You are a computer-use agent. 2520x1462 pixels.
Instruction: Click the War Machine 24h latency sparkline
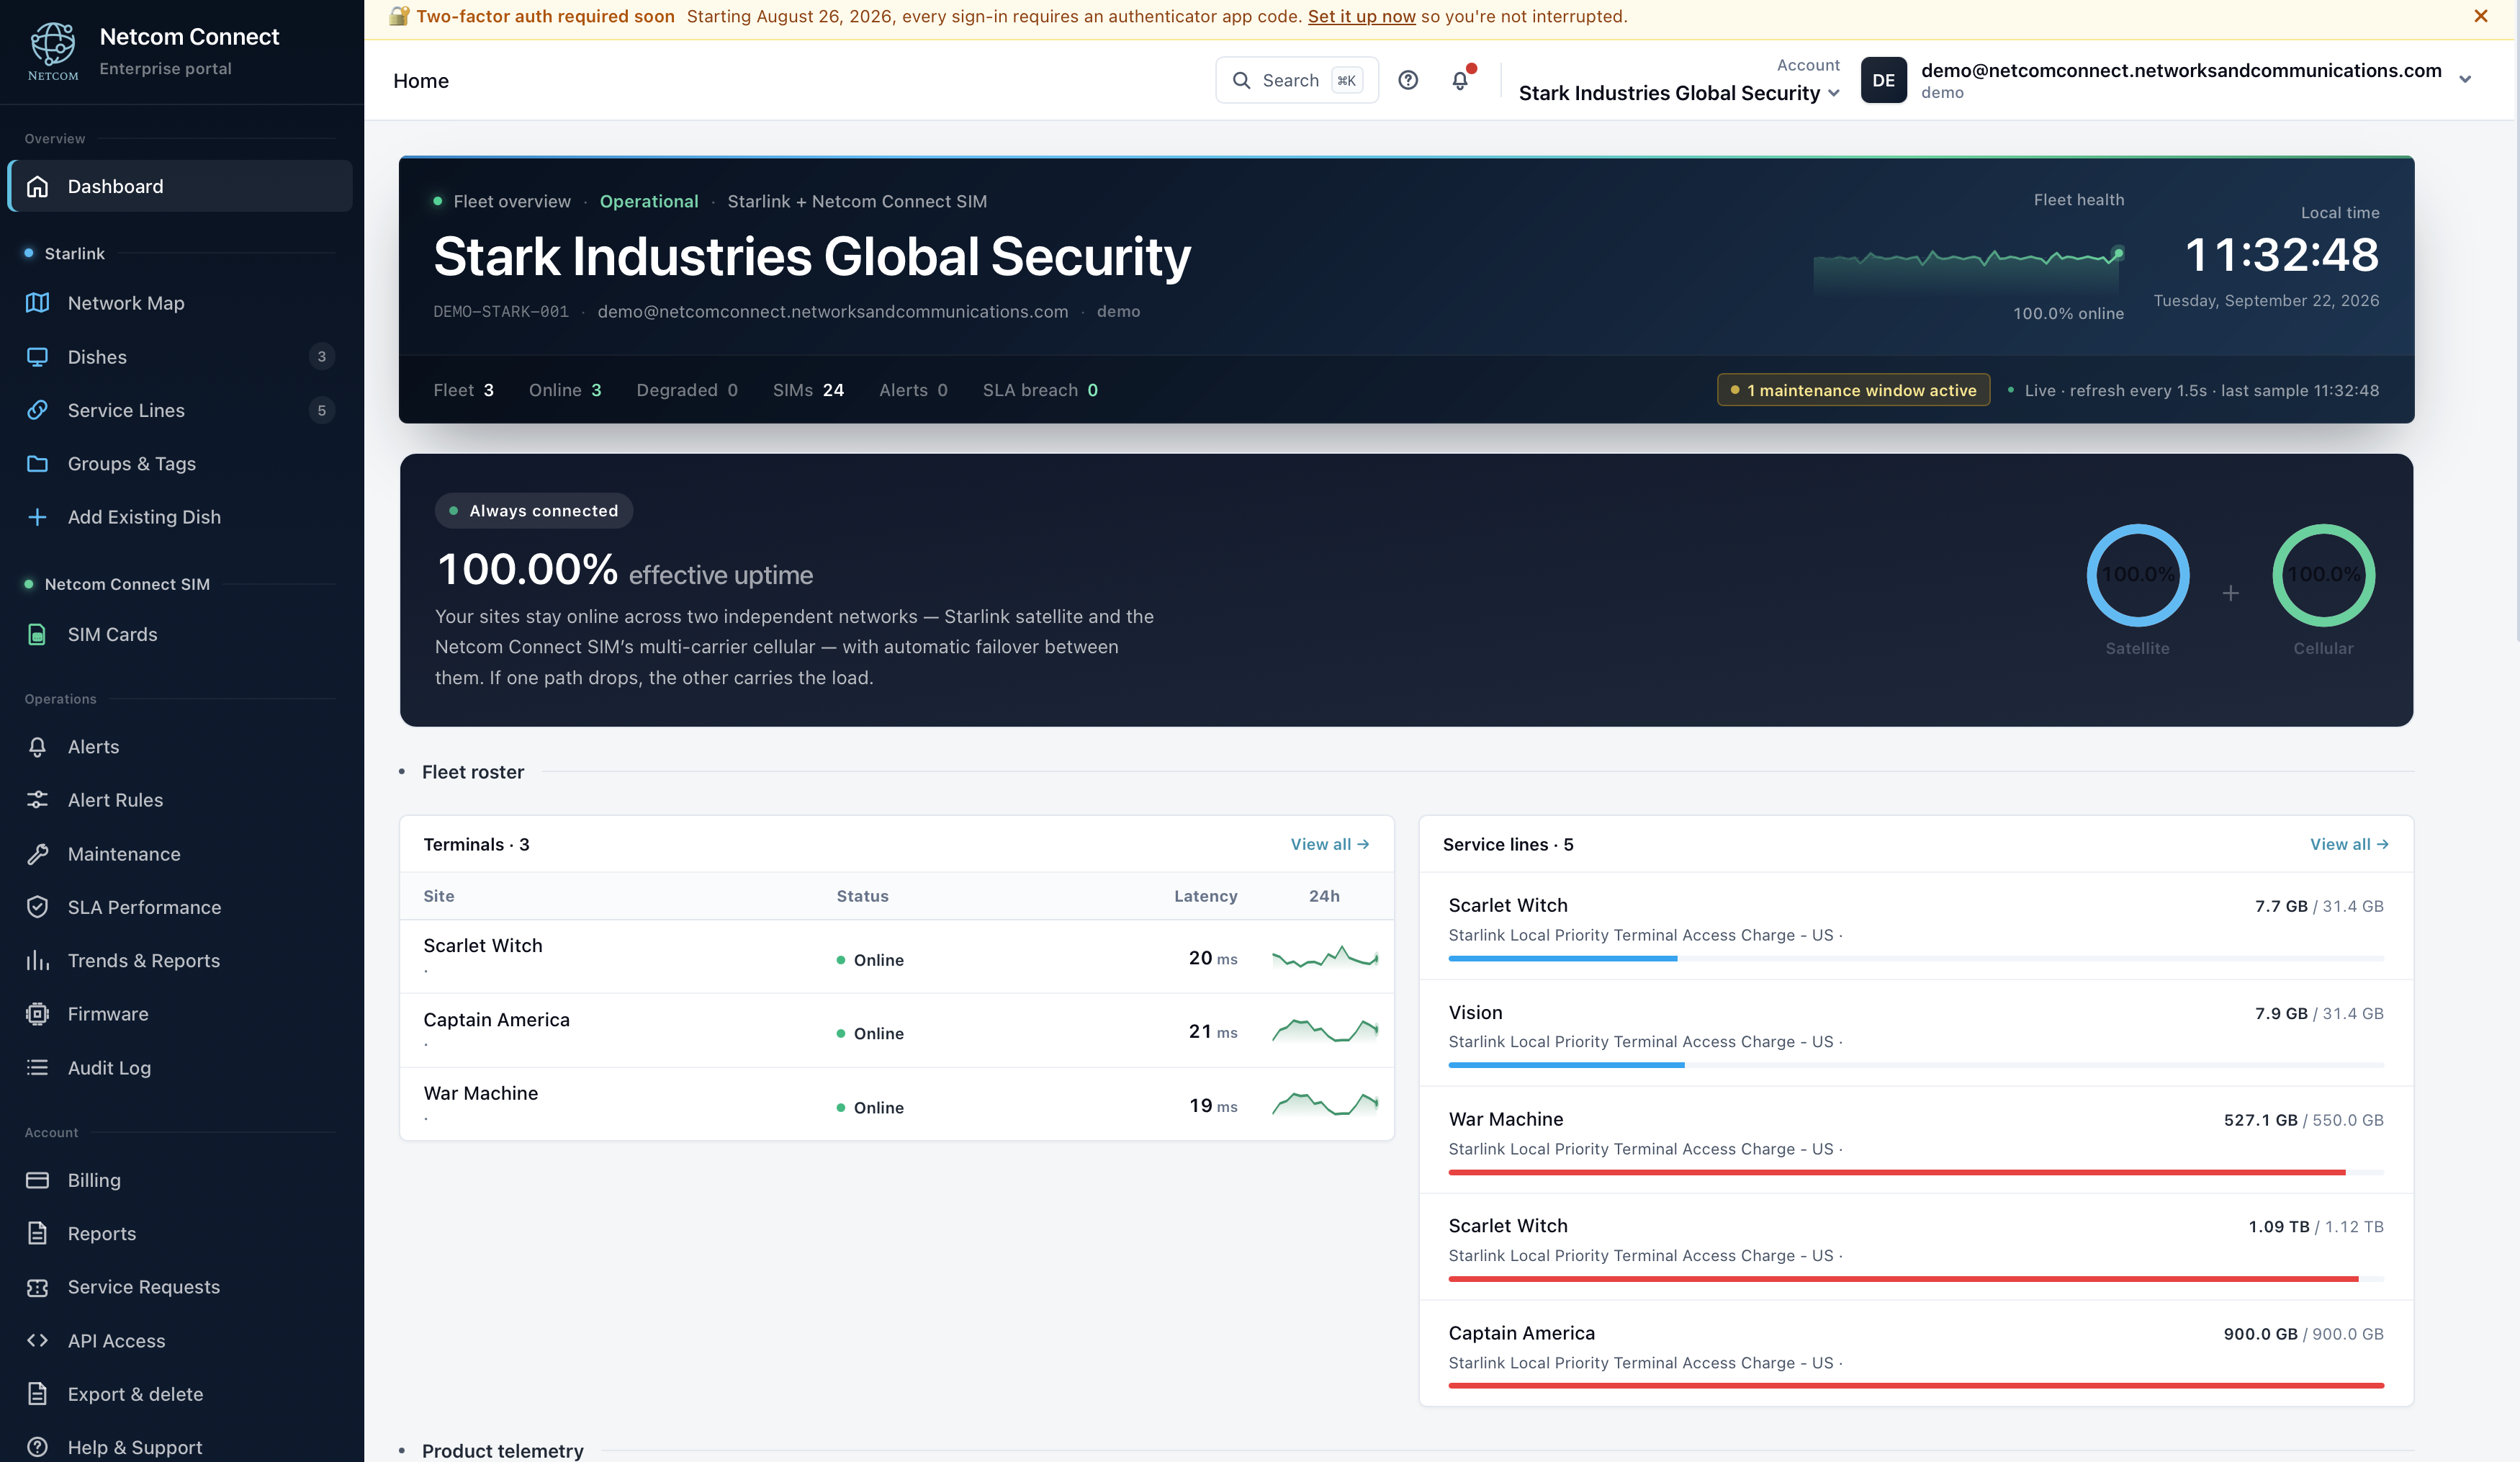(1325, 1105)
